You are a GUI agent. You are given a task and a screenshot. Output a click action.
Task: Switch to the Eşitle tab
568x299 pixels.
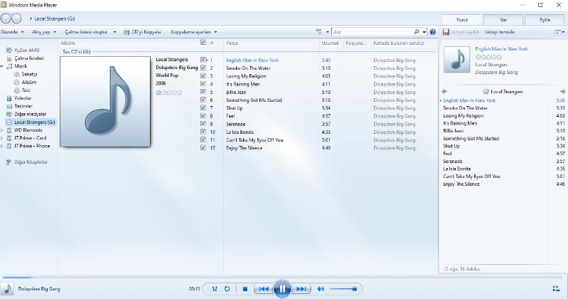(x=545, y=20)
